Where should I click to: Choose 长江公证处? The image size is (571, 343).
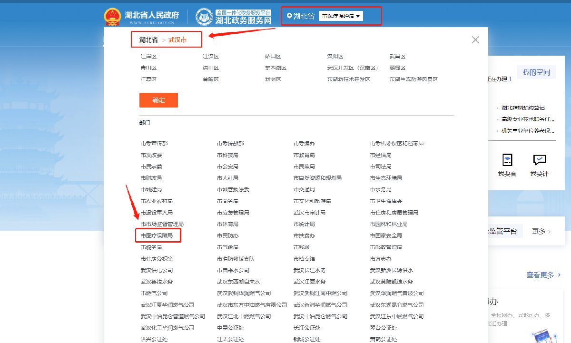click(307, 328)
